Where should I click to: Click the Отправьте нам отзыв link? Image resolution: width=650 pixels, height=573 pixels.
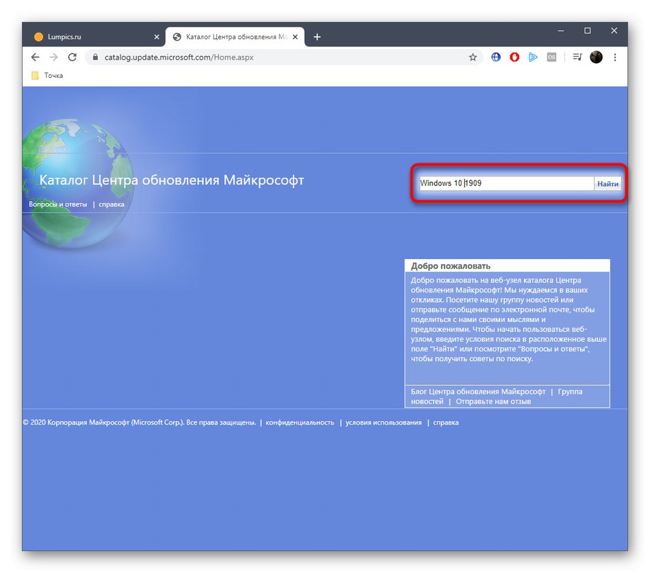(493, 401)
